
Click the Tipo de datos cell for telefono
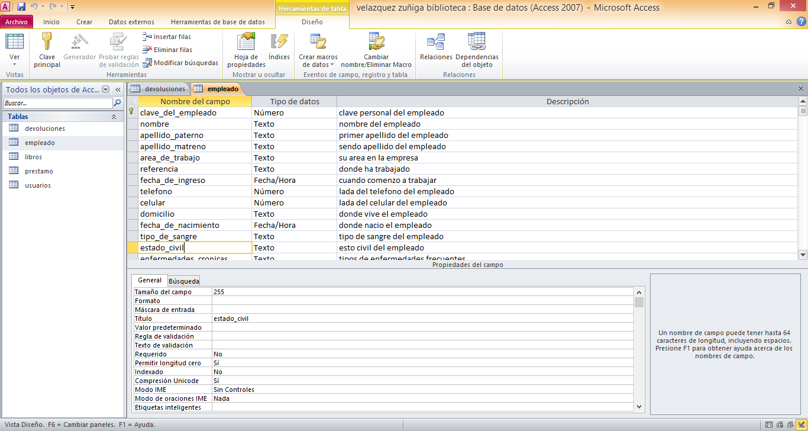pyautogui.click(x=294, y=191)
